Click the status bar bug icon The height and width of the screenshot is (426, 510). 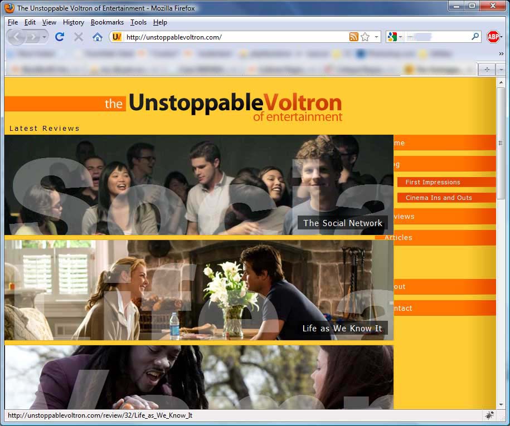point(489,415)
